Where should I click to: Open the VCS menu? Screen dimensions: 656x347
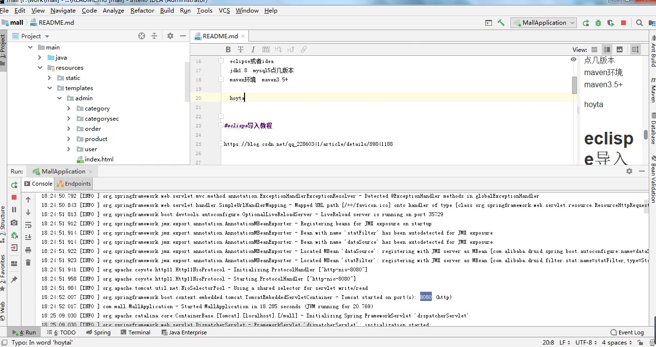click(224, 10)
